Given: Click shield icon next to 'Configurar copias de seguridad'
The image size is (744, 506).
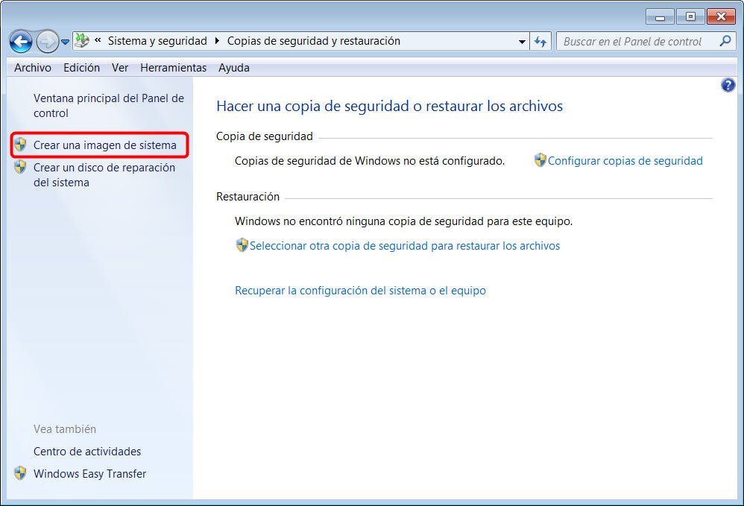Looking at the screenshot, I should [540, 159].
